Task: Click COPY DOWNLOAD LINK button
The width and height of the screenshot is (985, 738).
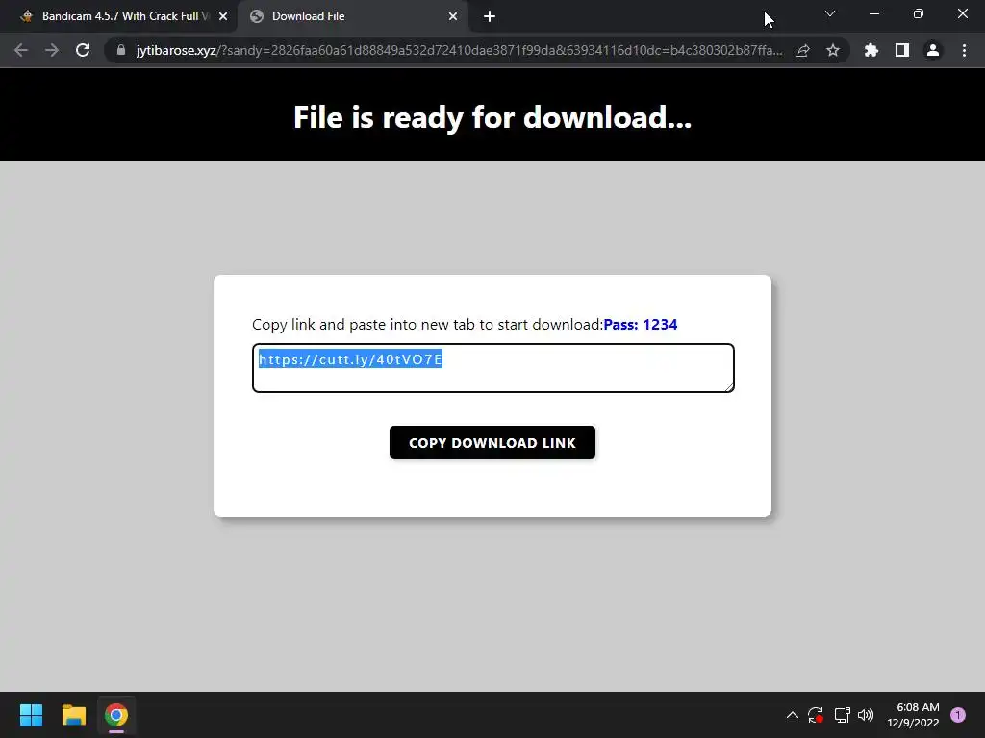Action: coord(492,442)
